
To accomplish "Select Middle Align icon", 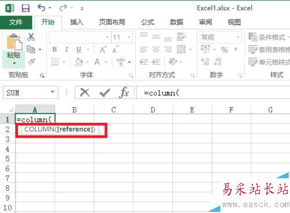I will click(156, 36).
